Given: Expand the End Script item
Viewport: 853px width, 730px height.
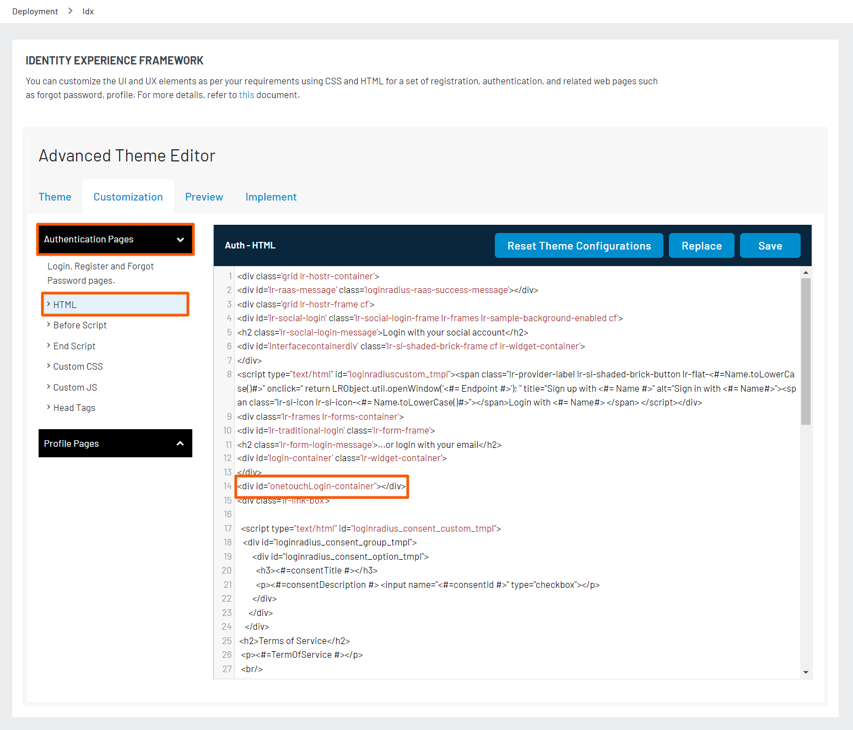Looking at the screenshot, I should pyautogui.click(x=74, y=345).
